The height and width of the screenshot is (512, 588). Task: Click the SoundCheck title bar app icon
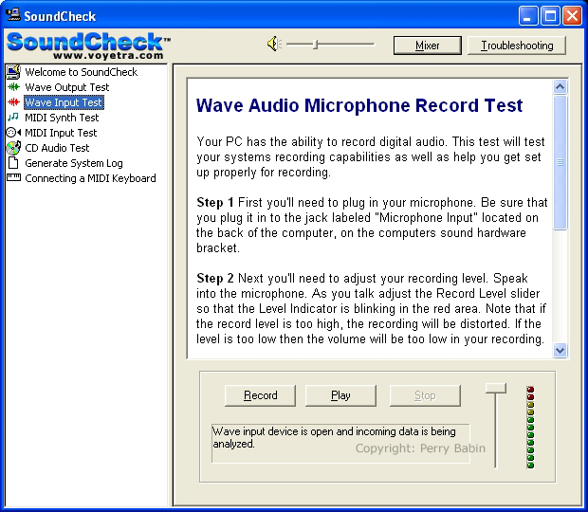tap(13, 15)
